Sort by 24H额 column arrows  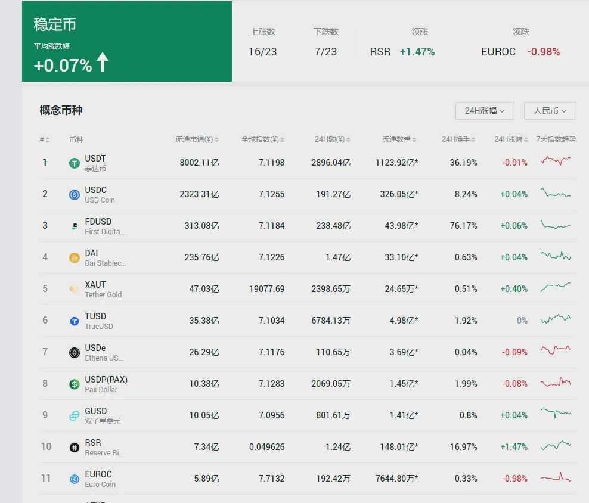[x=348, y=139]
